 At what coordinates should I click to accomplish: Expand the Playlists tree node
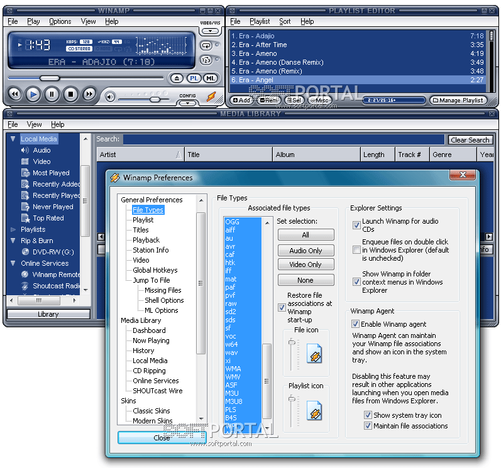(x=13, y=229)
